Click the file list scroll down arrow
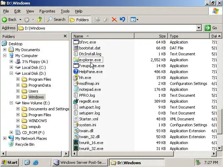The height and width of the screenshot is (167, 223). pos(219,148)
